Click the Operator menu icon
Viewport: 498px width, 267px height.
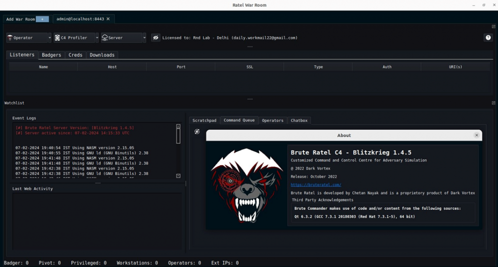pyautogui.click(x=10, y=38)
